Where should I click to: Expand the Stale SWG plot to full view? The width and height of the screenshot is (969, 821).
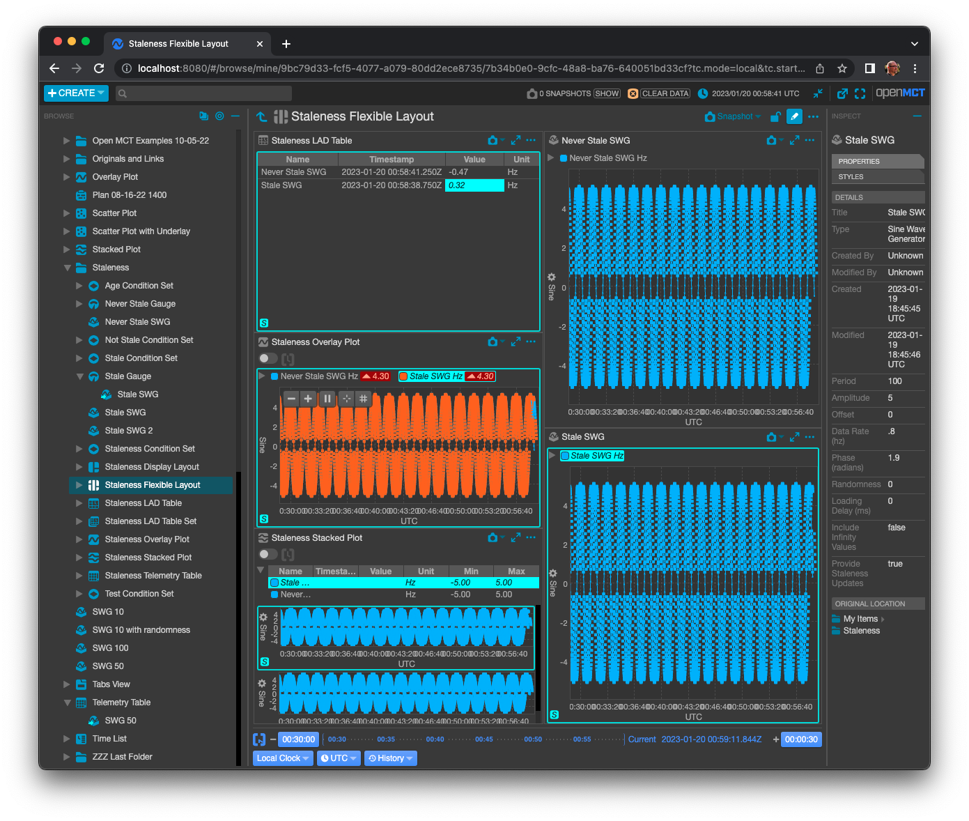coord(794,437)
